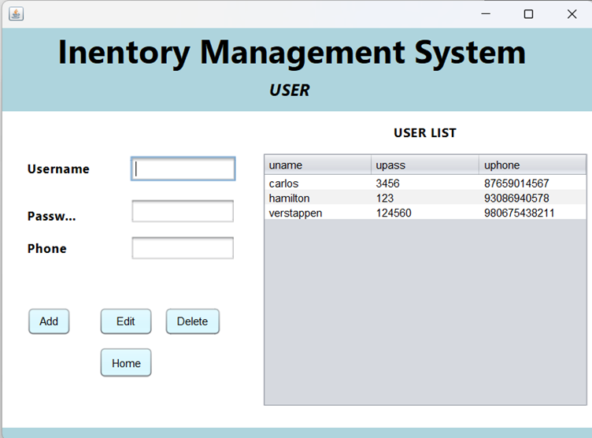Minimize the application window

click(486, 14)
